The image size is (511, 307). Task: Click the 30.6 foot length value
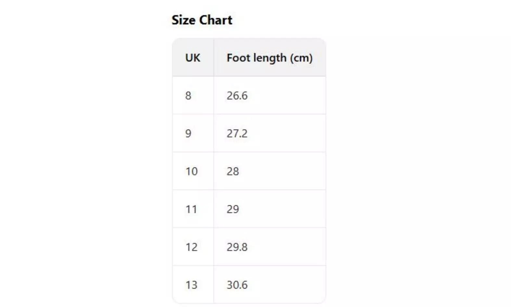point(237,285)
